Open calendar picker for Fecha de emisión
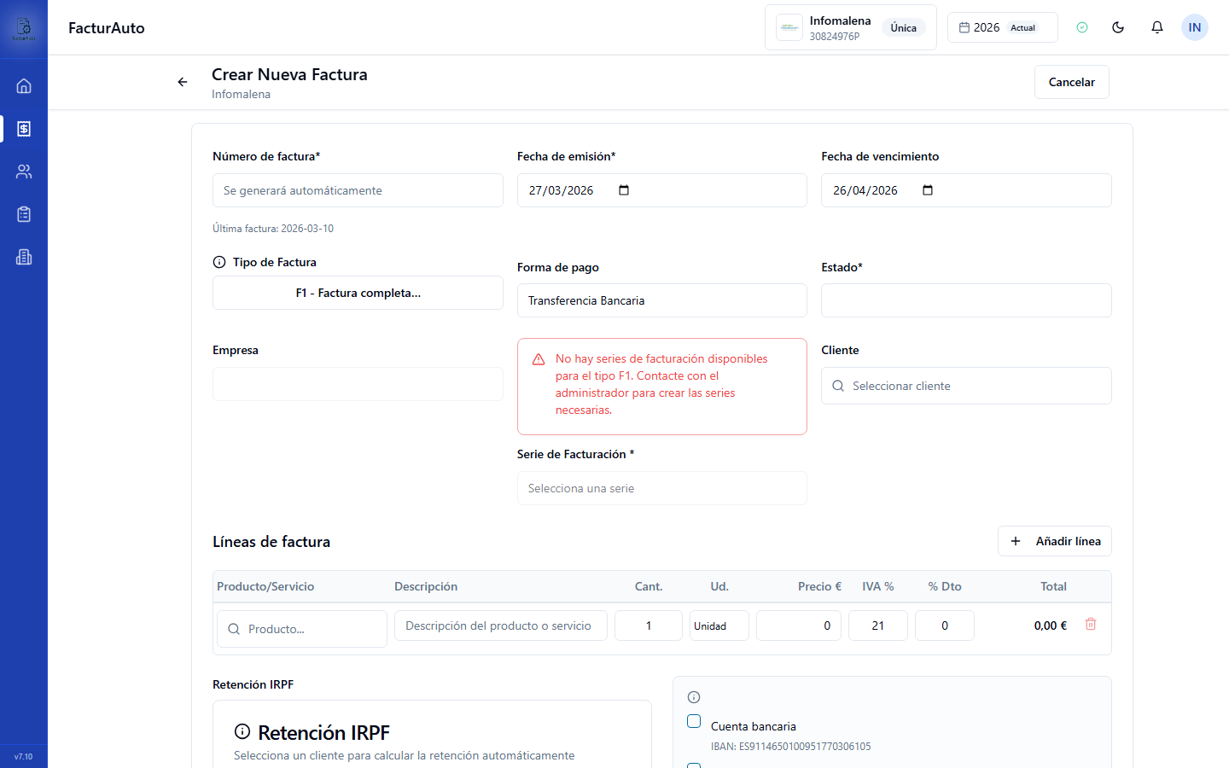Viewport: 1229px width, 768px height. pos(624,190)
